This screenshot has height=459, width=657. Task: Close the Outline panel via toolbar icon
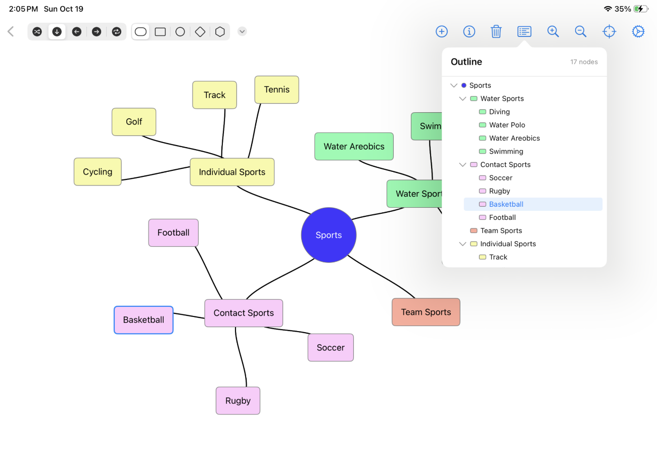(x=524, y=31)
